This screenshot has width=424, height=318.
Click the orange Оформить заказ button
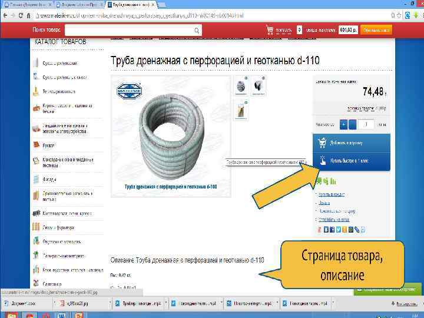pyautogui.click(x=376, y=30)
